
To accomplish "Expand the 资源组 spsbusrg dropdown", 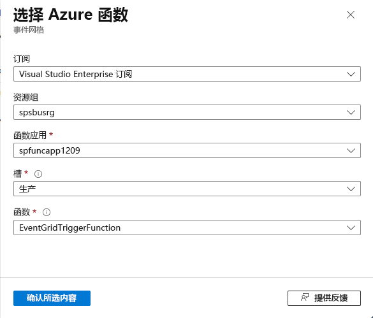I will 187,112.
